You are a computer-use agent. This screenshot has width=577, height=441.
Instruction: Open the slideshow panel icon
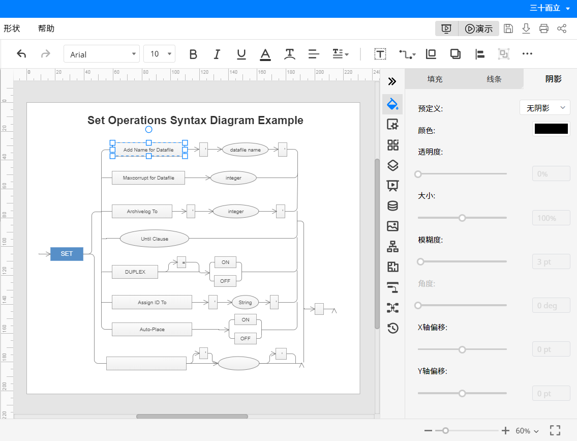tap(392, 186)
